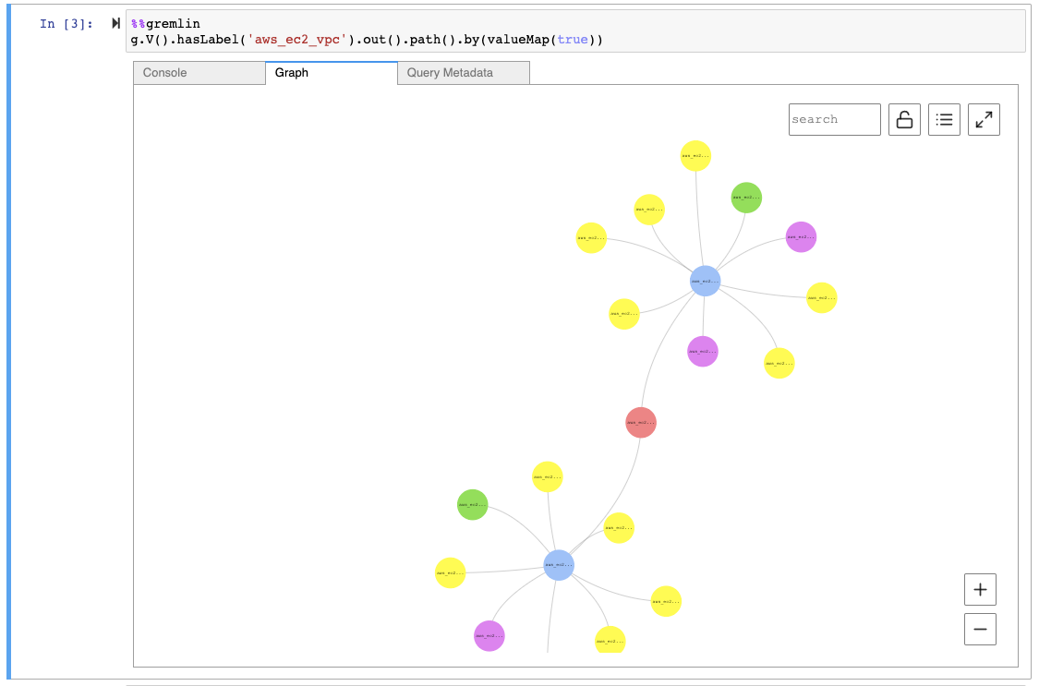Select the green node in lower cluster
Viewport: 1039px width, 686px height.
coord(473,504)
